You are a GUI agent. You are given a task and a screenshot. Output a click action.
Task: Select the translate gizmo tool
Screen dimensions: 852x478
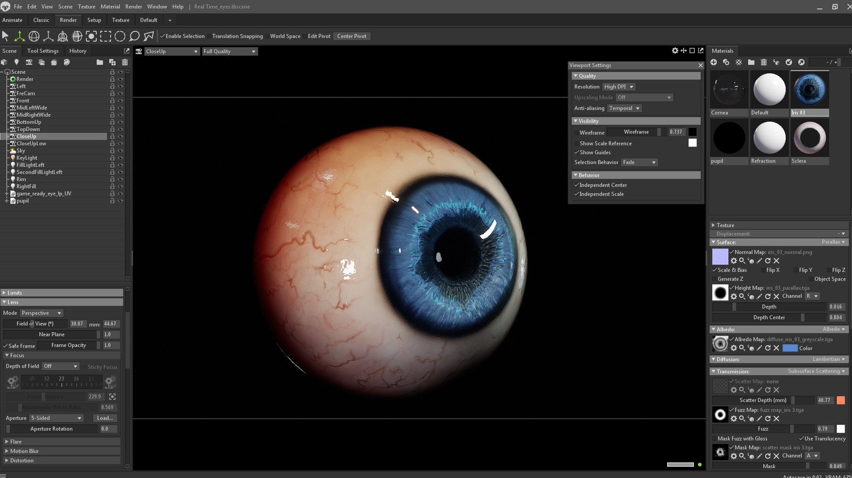pos(19,36)
